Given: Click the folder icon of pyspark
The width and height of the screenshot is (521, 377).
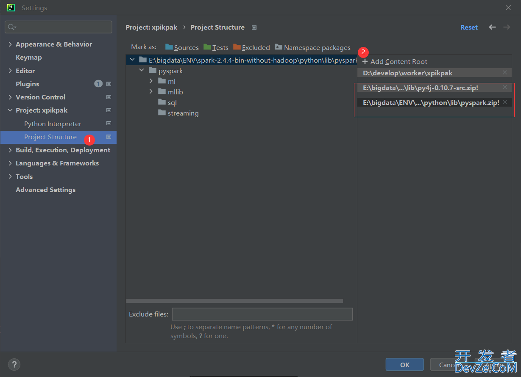Looking at the screenshot, I should [152, 70].
